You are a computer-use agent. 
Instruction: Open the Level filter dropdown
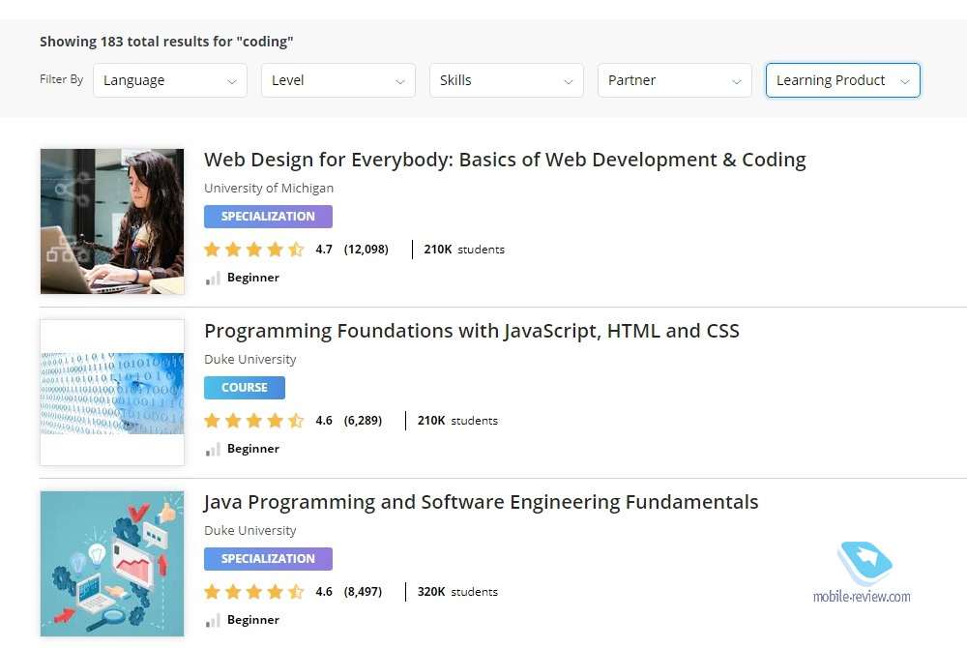pyautogui.click(x=337, y=80)
